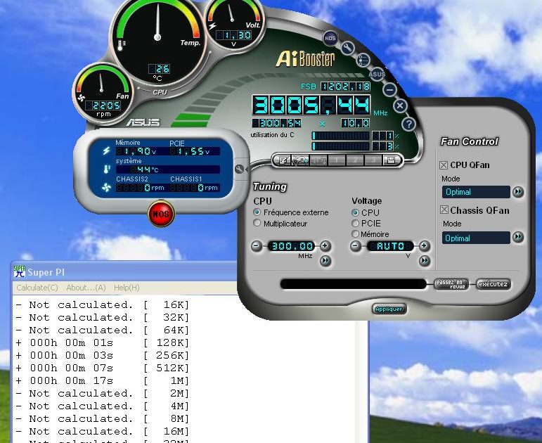Minimize AI Booster with the minus icon
Viewport: 542px width, 443px height.
tap(389, 89)
